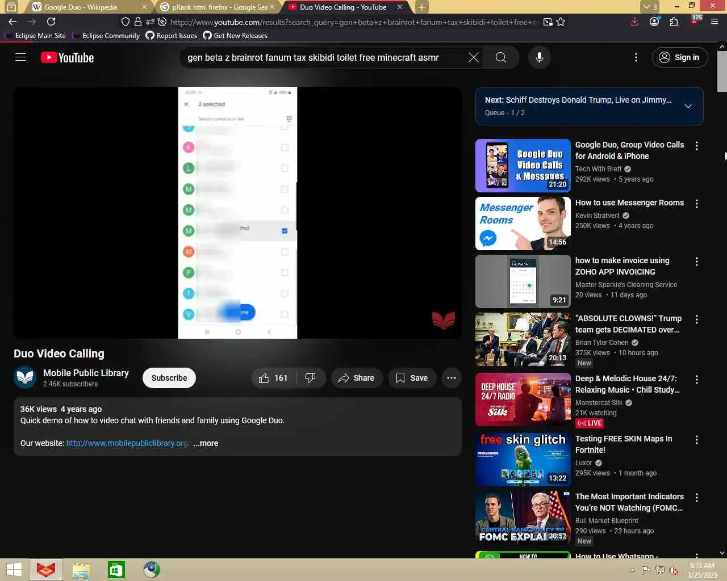Close the Duo Video Calling YouTube tab
The height and width of the screenshot is (581, 727).
pyautogui.click(x=400, y=7)
